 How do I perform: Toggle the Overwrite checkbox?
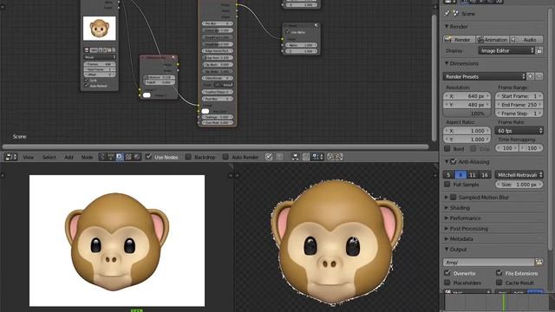coord(447,273)
